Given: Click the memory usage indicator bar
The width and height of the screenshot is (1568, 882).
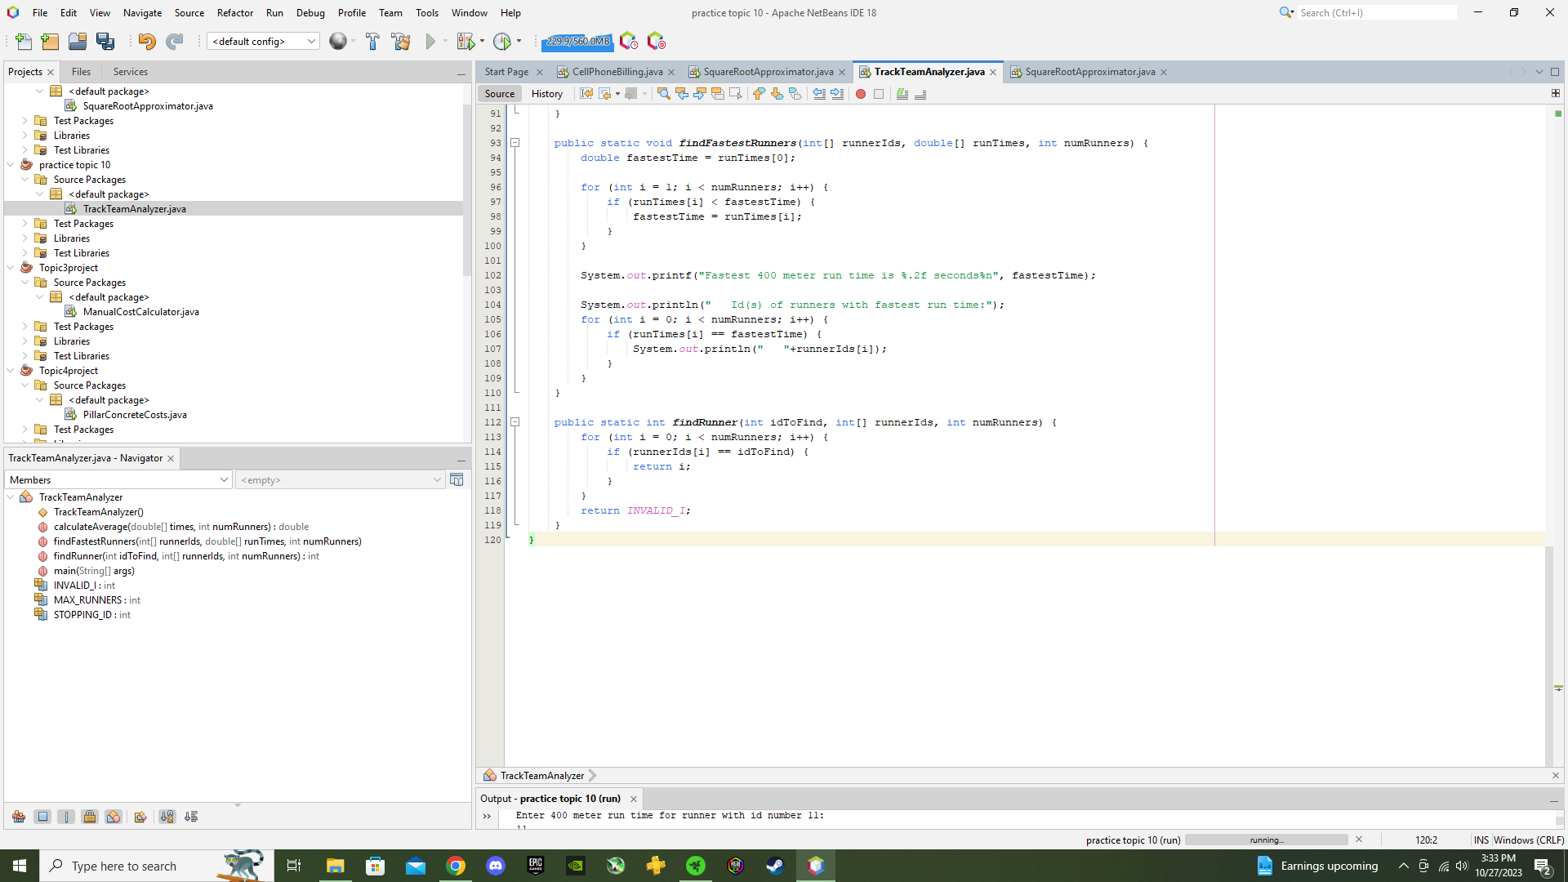Looking at the screenshot, I should 577,41.
